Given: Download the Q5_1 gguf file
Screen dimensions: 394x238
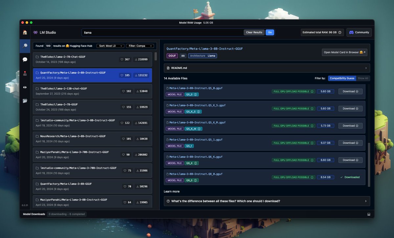Looking at the screenshot, I should [350, 143].
